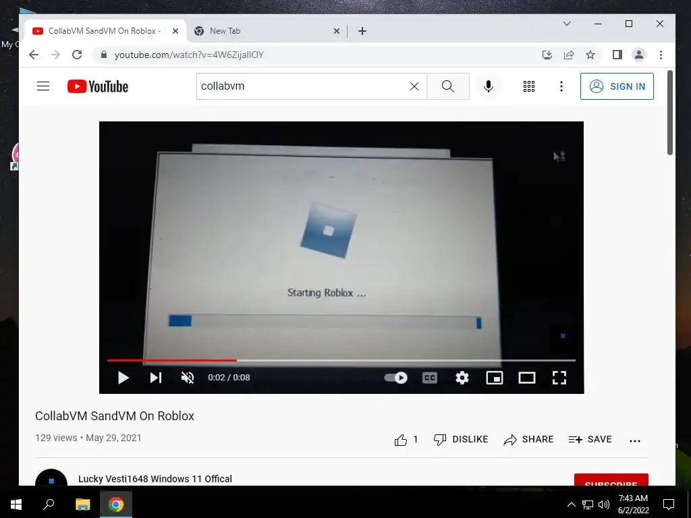Click the channel avatar image
This screenshot has width=691, height=518.
tap(51, 478)
